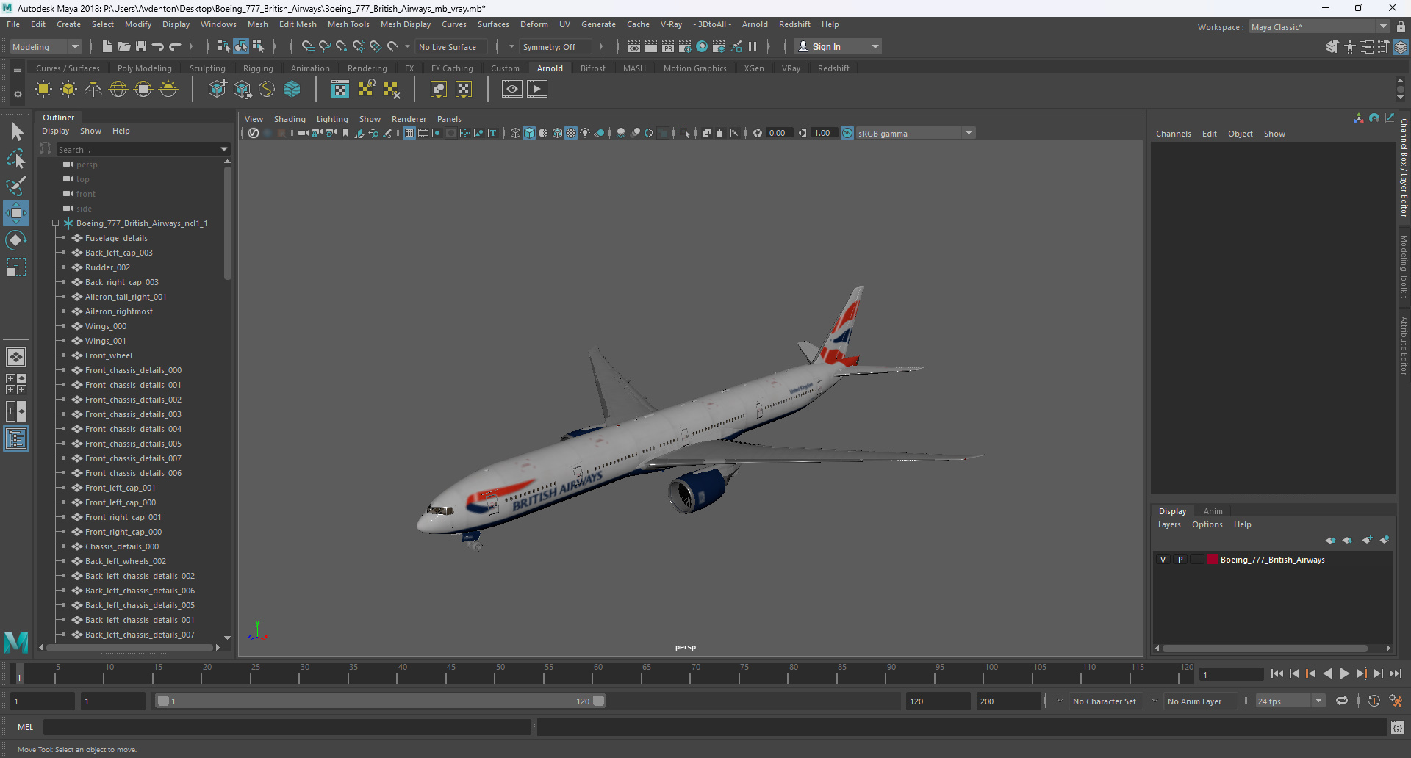
Task: Click the Open Scene folder icon
Action: point(124,46)
